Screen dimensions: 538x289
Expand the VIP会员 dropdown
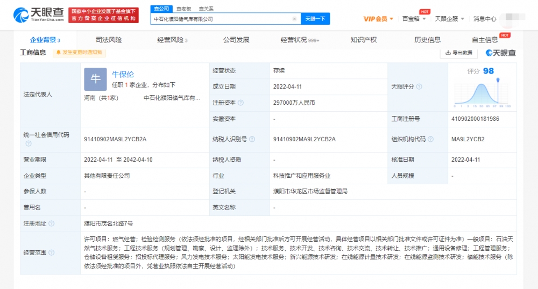click(378, 19)
